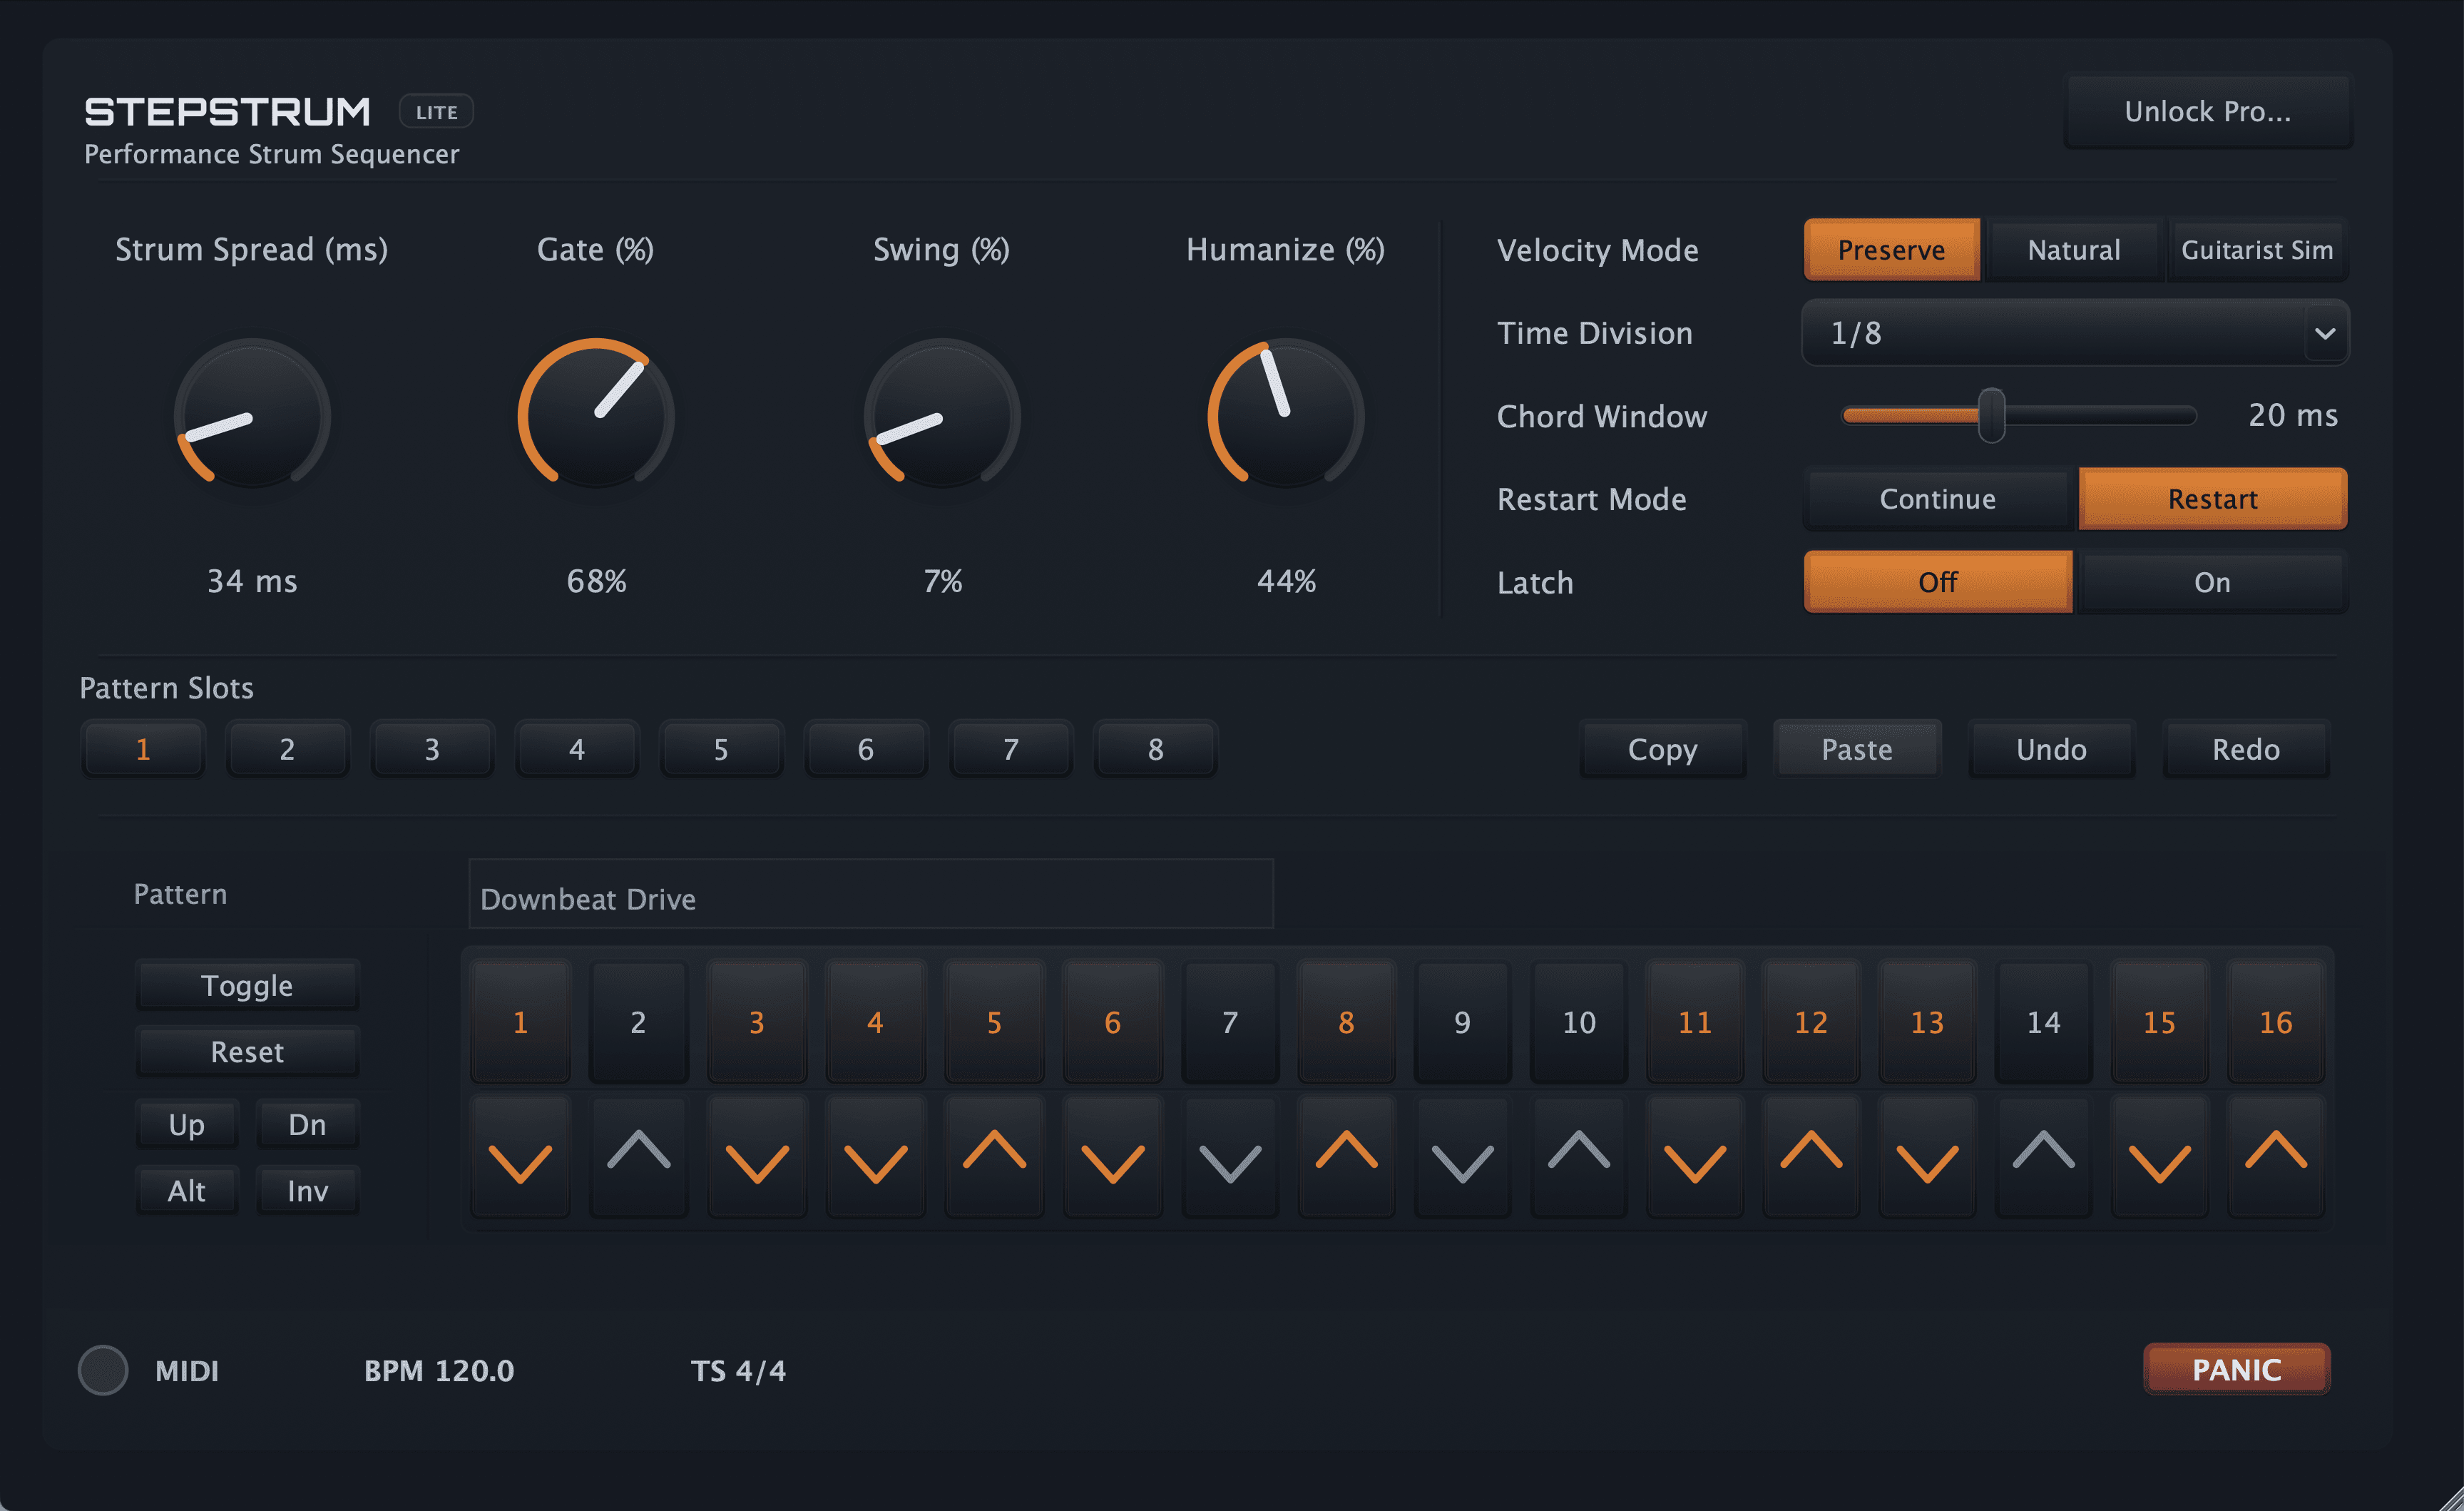Image resolution: width=2464 pixels, height=1511 pixels.
Task: Enable step 14 in the sequencer
Action: (x=2043, y=1022)
